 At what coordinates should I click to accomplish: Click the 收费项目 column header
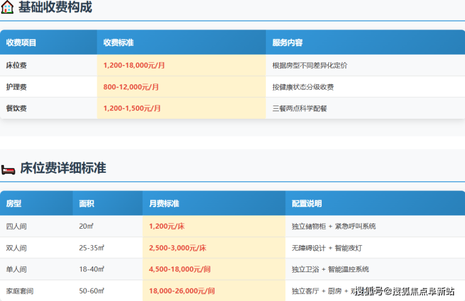tap(21, 43)
